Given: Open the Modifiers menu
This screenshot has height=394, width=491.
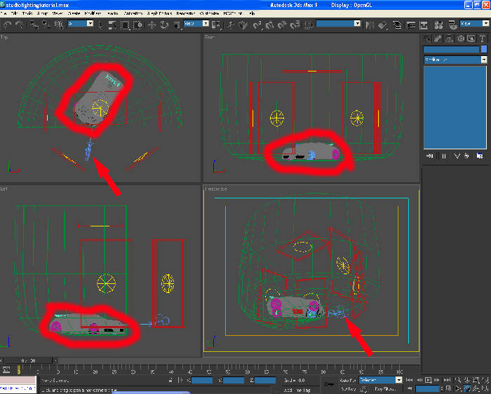Looking at the screenshot, I should (93, 13).
